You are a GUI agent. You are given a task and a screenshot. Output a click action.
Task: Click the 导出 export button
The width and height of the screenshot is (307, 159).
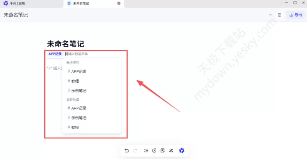pos(296,15)
